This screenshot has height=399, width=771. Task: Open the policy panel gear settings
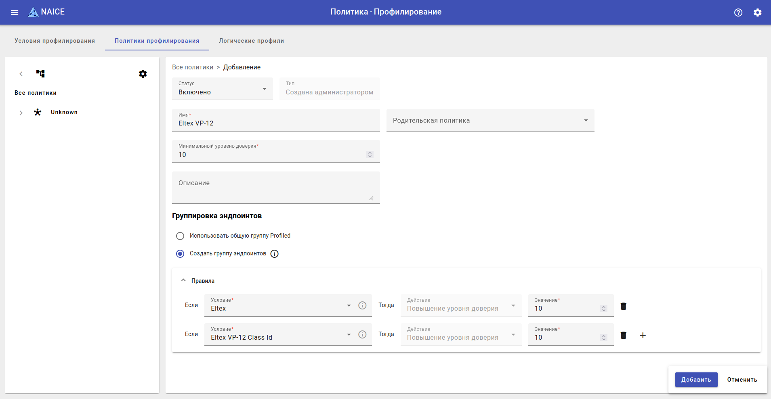[x=143, y=74]
